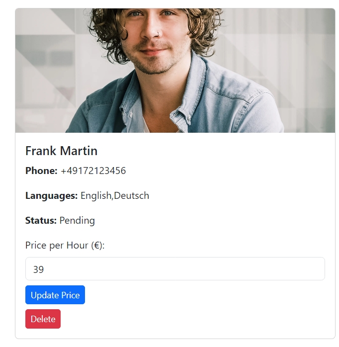Click the bold Phone label

tap(41, 171)
